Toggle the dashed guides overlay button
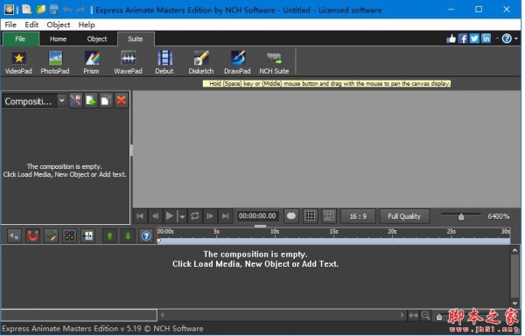 tap(329, 216)
